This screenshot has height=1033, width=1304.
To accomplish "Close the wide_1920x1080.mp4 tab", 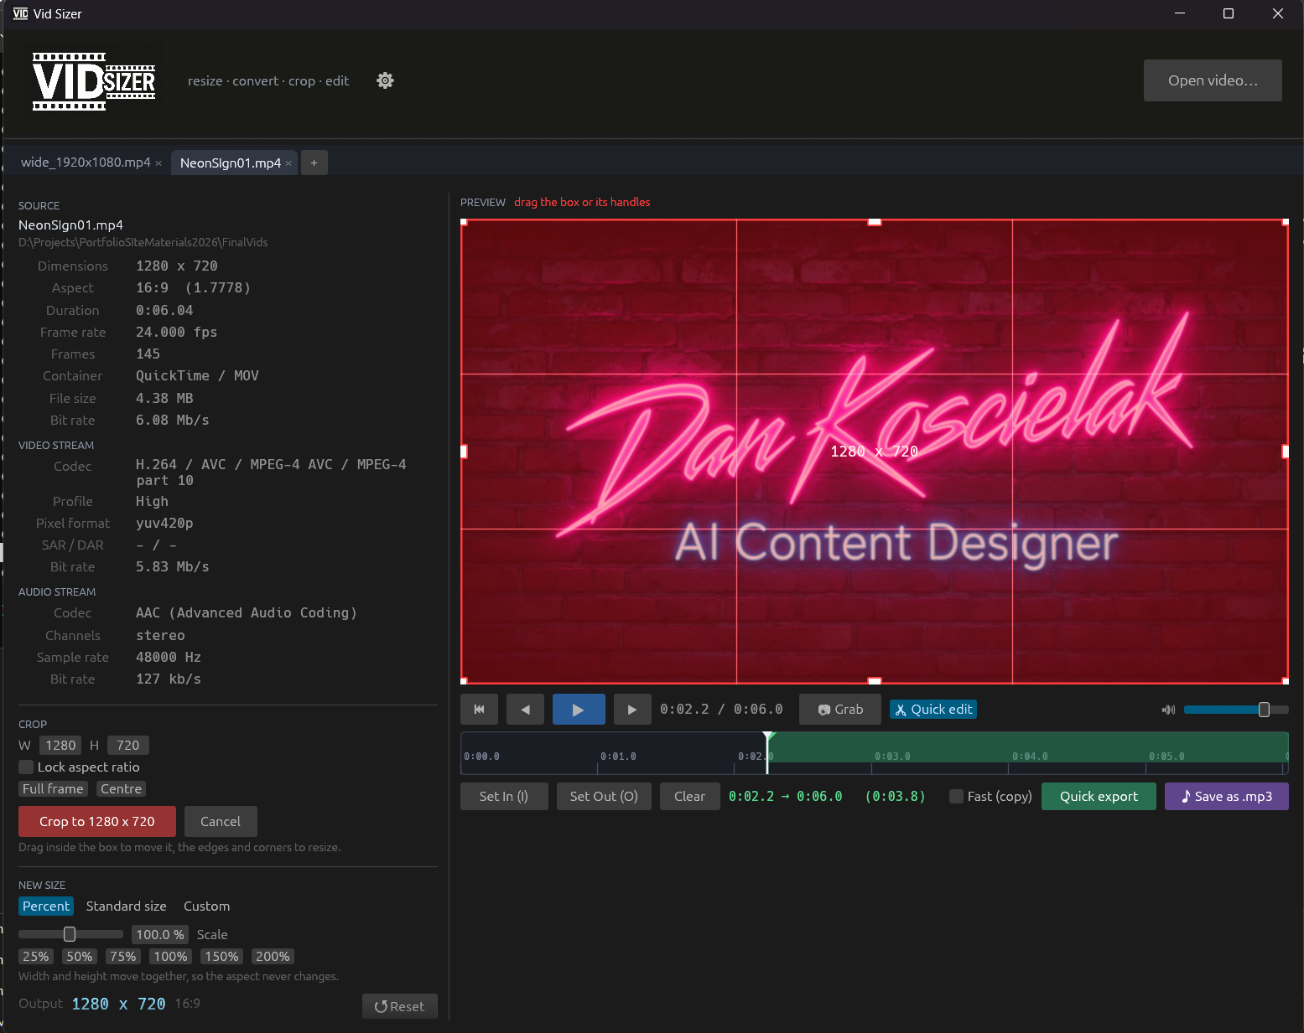I will pyautogui.click(x=158, y=163).
